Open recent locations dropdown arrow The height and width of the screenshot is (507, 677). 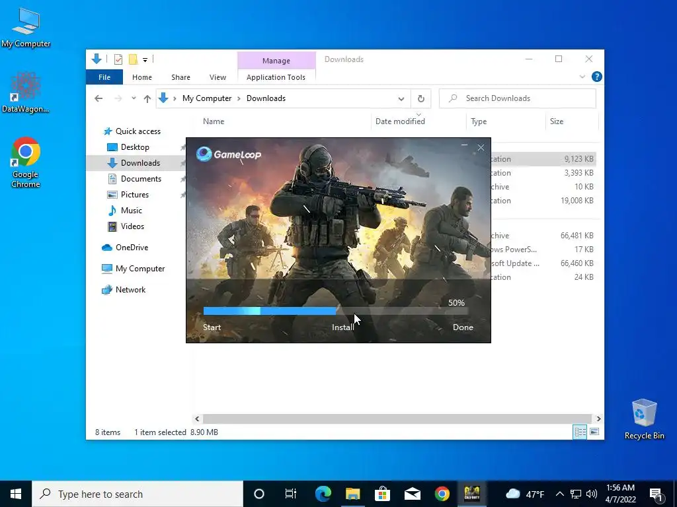134,98
